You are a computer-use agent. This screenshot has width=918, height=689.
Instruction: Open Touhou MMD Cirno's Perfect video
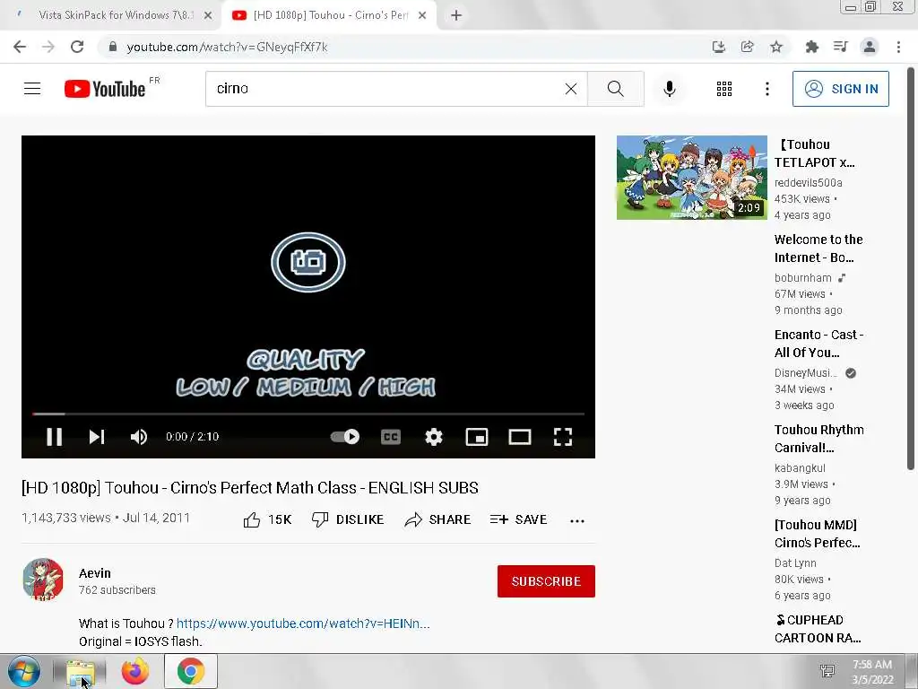(x=818, y=534)
